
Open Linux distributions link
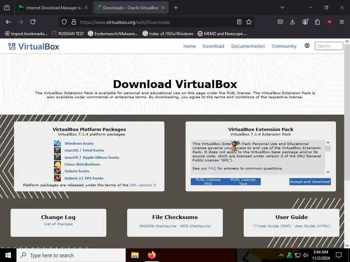(x=82, y=164)
